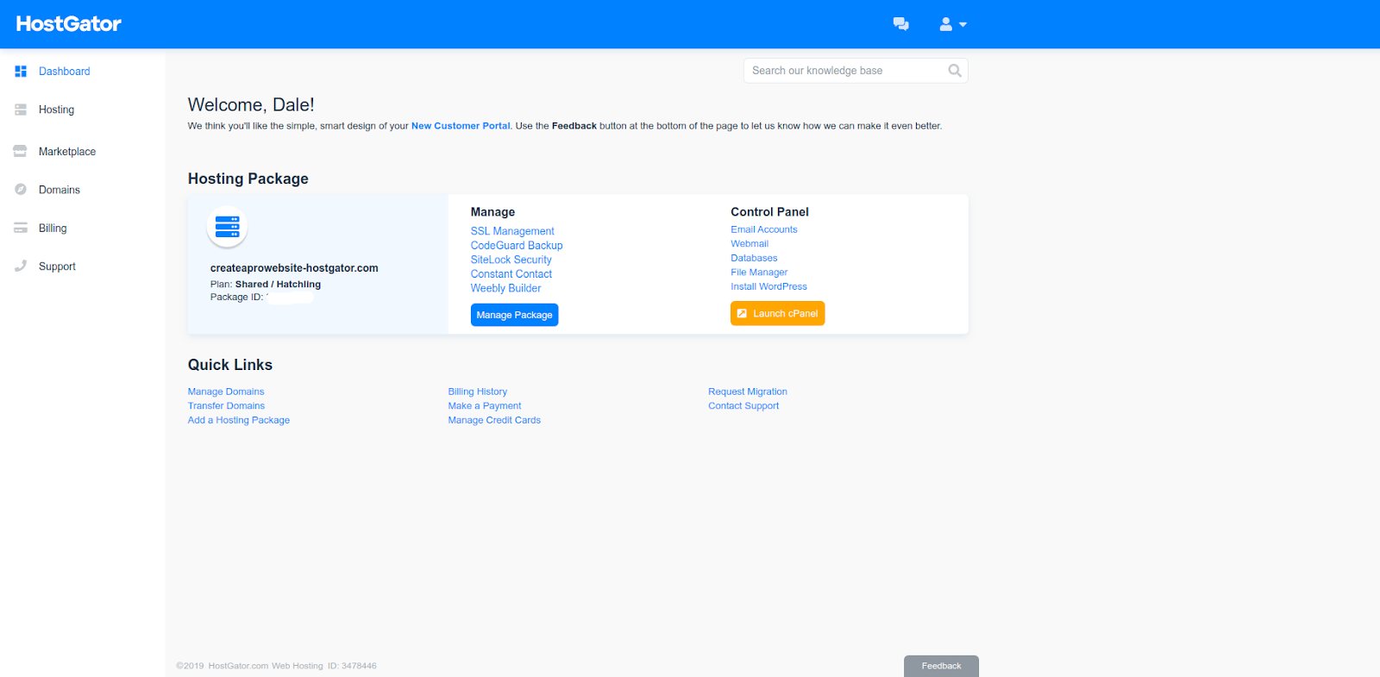The width and height of the screenshot is (1380, 677).
Task: Go to Hosting section
Action: (57, 110)
